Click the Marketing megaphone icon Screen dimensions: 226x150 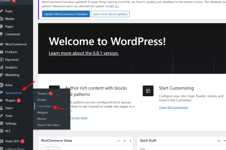pyautogui.click(x=1, y=75)
